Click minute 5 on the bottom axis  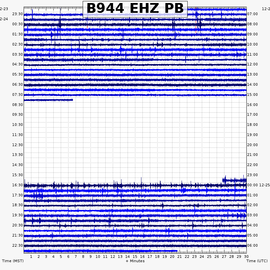click(61, 256)
